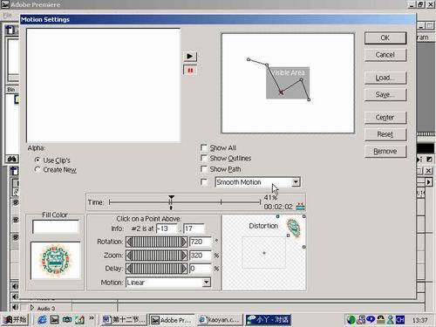Screen dimensions: 436x327
Task: Expand the Audio 3 track
Action: click(x=32, y=308)
